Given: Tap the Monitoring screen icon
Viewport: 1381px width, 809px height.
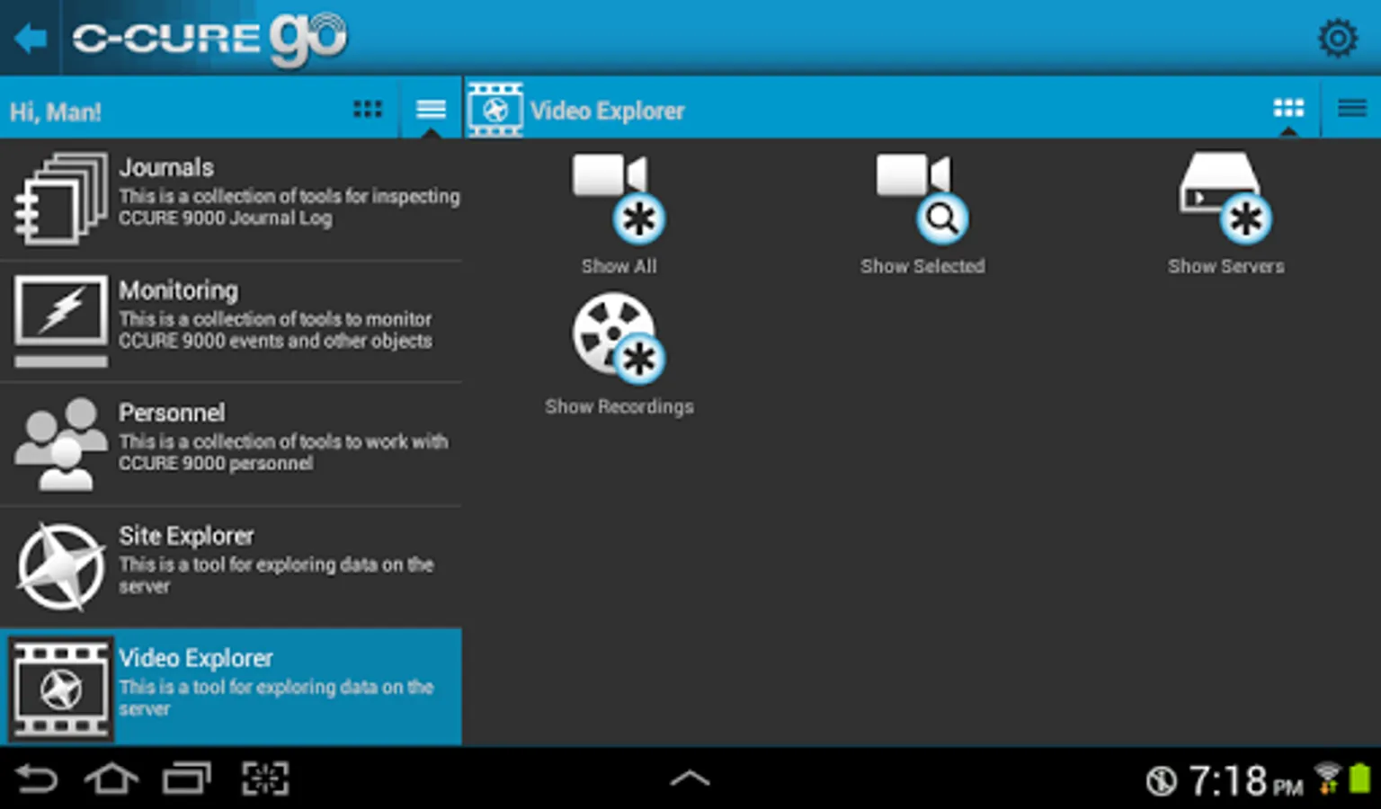Looking at the screenshot, I should click(60, 321).
